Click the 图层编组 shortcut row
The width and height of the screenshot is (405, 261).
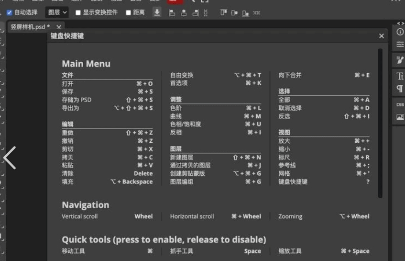(x=216, y=182)
